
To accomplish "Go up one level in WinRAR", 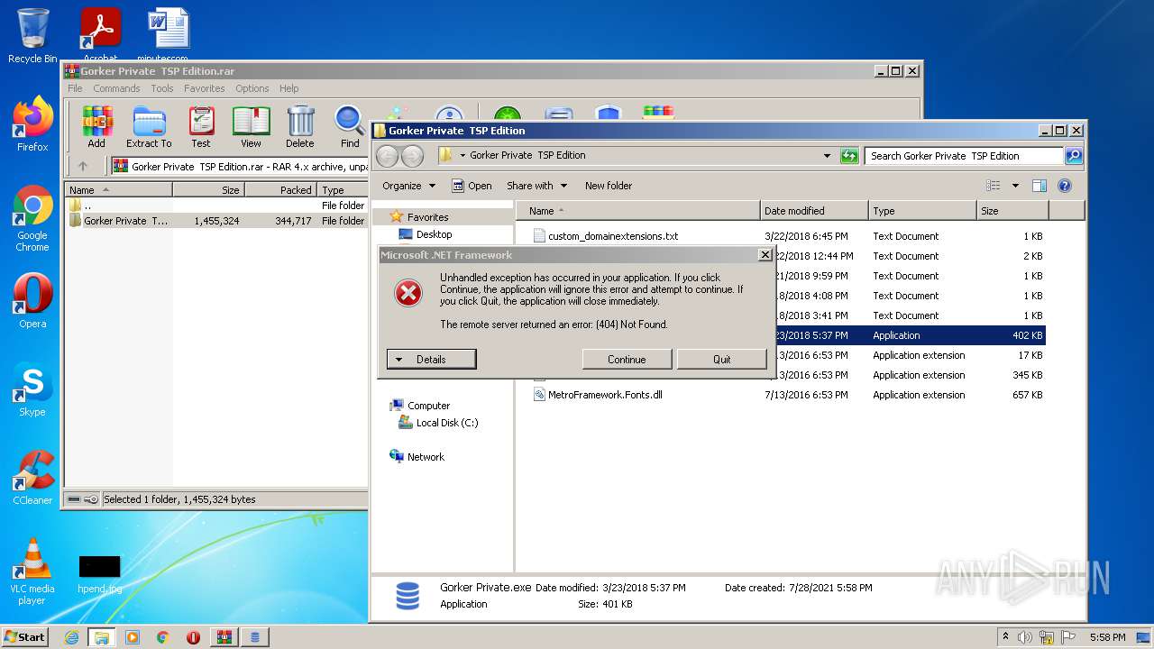I will click(x=83, y=166).
